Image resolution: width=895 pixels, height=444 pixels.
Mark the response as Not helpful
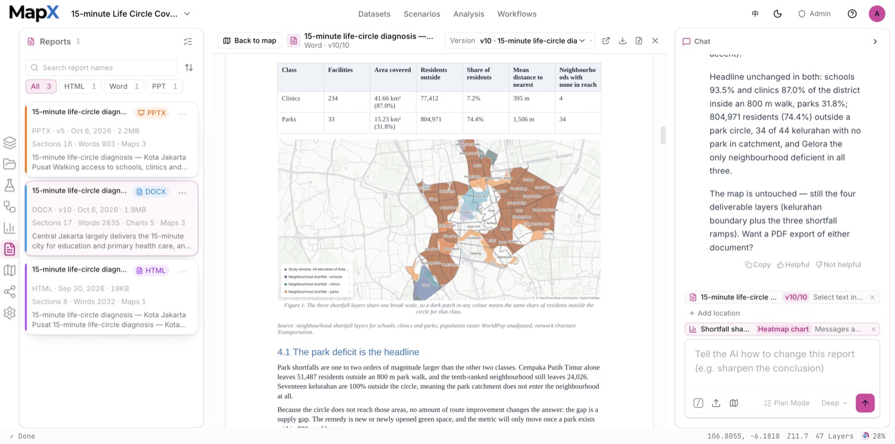[838, 265]
